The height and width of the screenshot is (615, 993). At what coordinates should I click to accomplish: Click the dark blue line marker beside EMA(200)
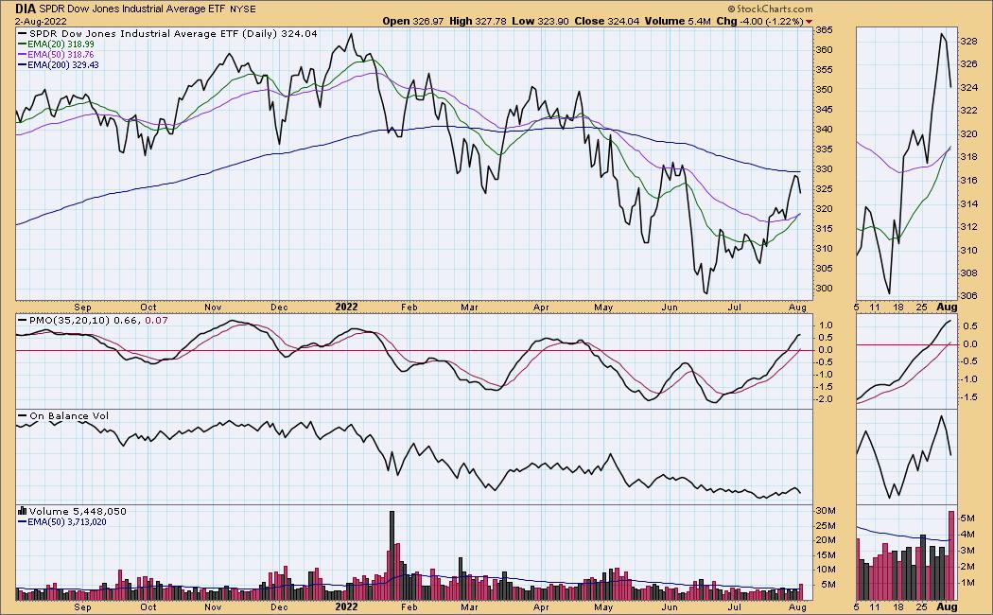(x=22, y=65)
